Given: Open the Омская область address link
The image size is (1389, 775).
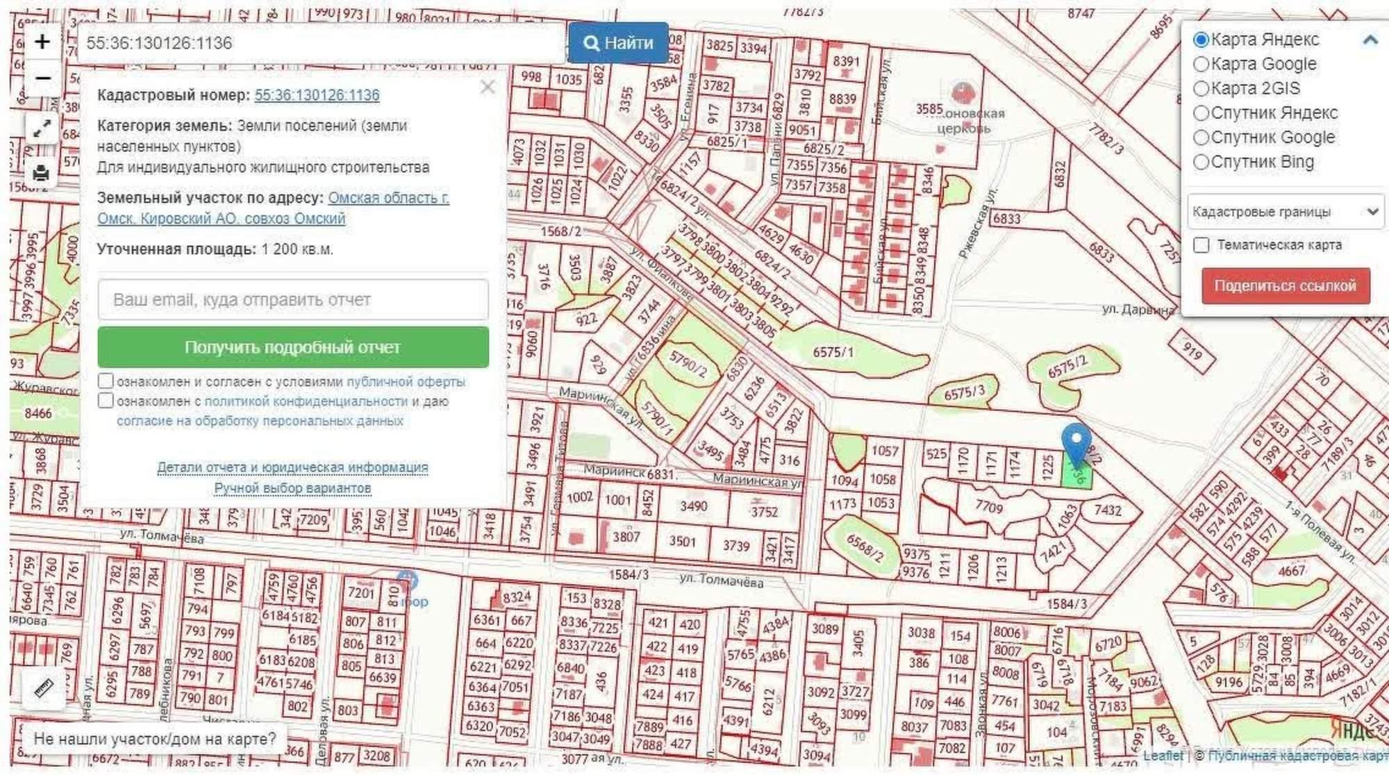Looking at the screenshot, I should [274, 208].
